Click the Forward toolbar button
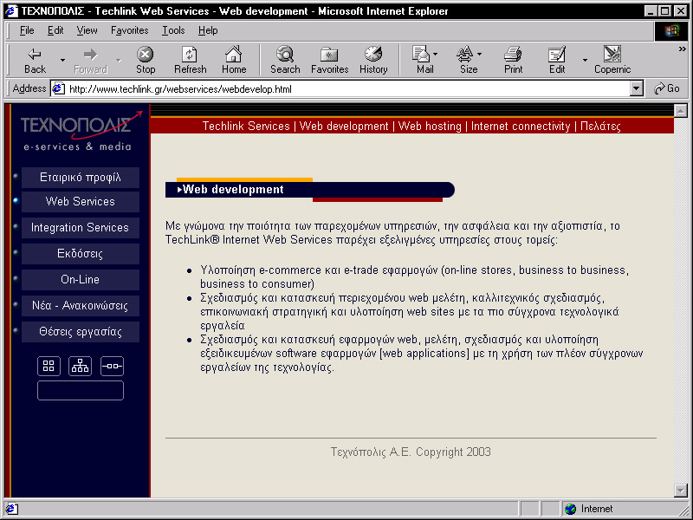Viewport: 693px width, 520px height. click(x=91, y=61)
